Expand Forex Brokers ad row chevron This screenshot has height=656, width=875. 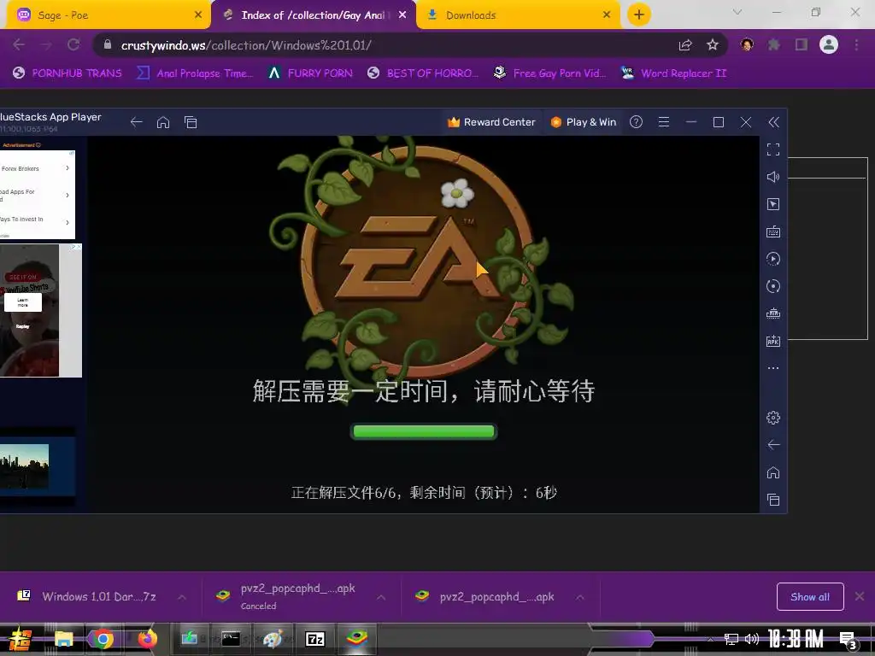(x=67, y=168)
